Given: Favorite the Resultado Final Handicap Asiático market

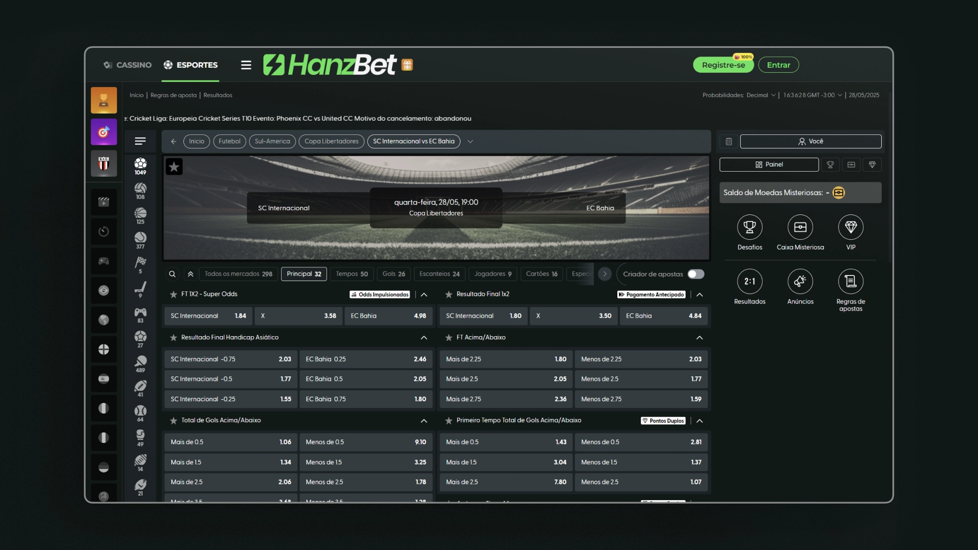Looking at the screenshot, I should pos(173,338).
